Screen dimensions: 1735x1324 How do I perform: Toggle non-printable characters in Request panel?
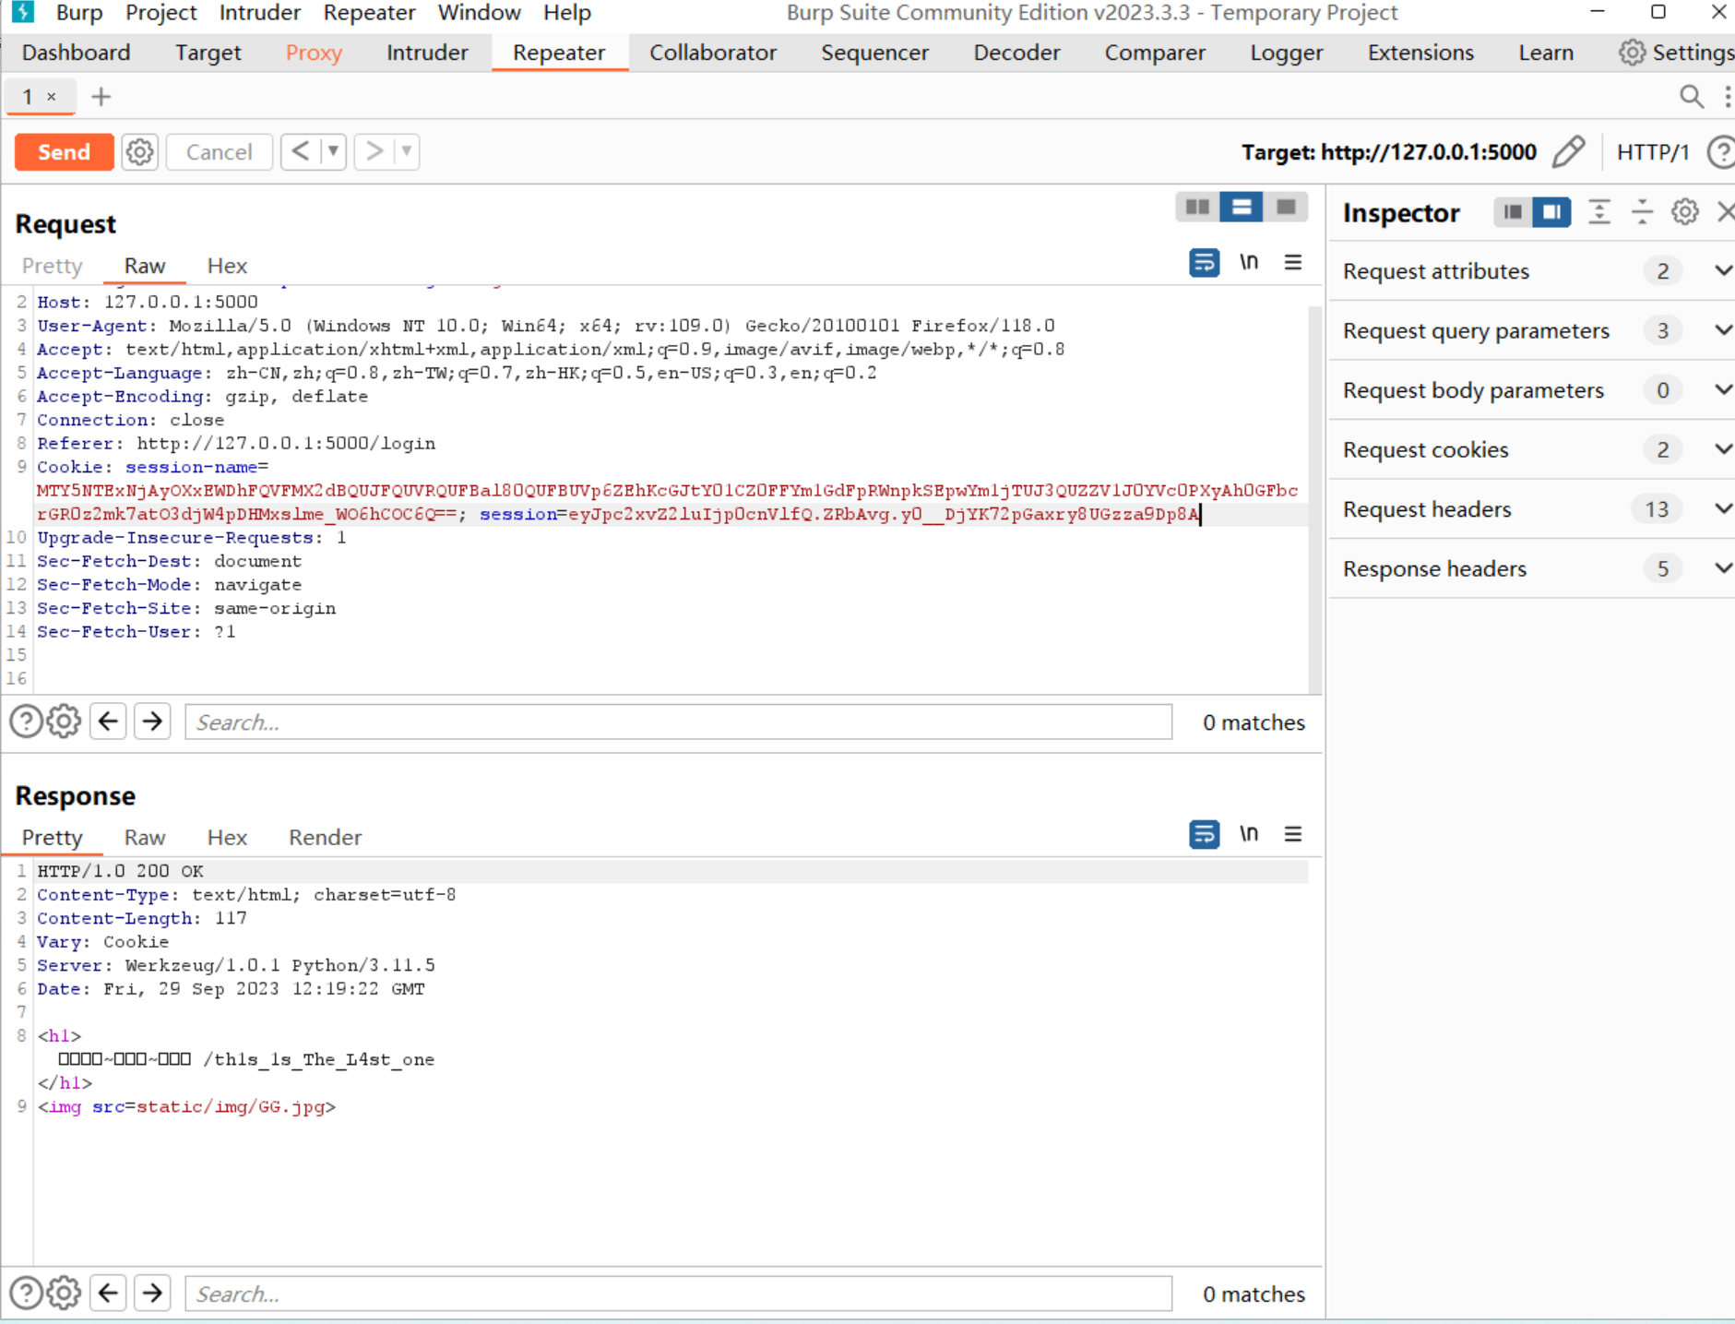(x=1249, y=262)
